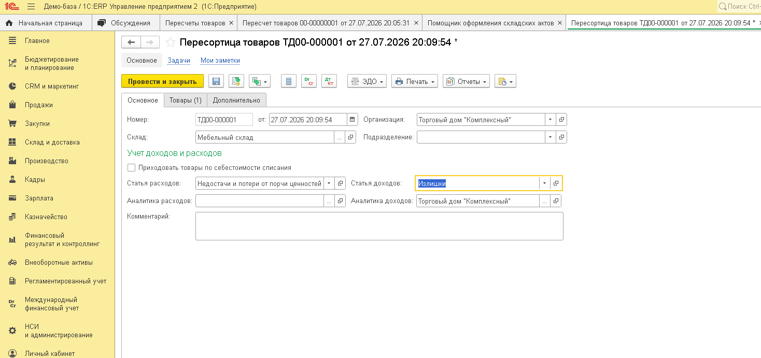
Task: Go forward with the right arrow button
Action: [x=150, y=42]
